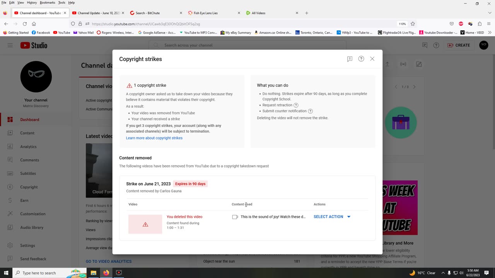Open the History menu
Viewport: 495px width, 278px height.
pos(32,3)
